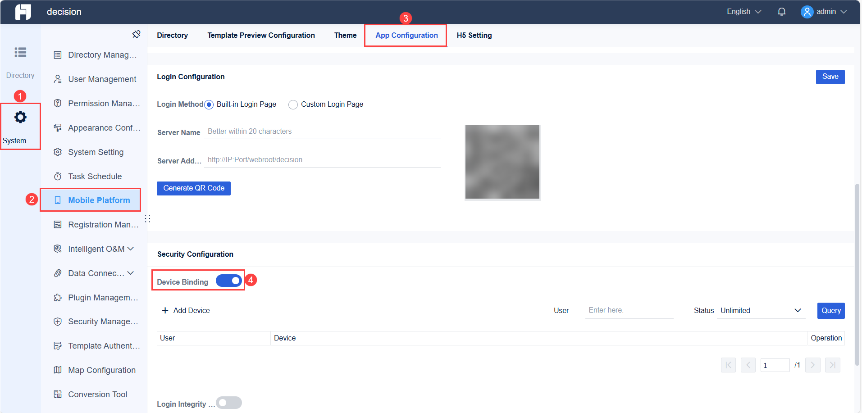
Task: Open the Status Unlimited dropdown
Action: (x=761, y=311)
